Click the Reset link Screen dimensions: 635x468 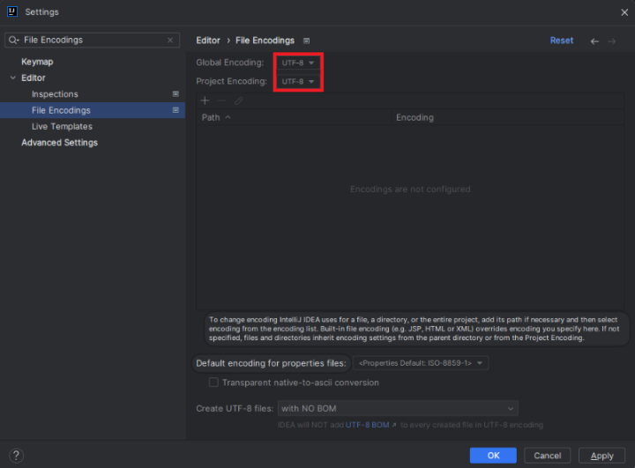pos(561,41)
